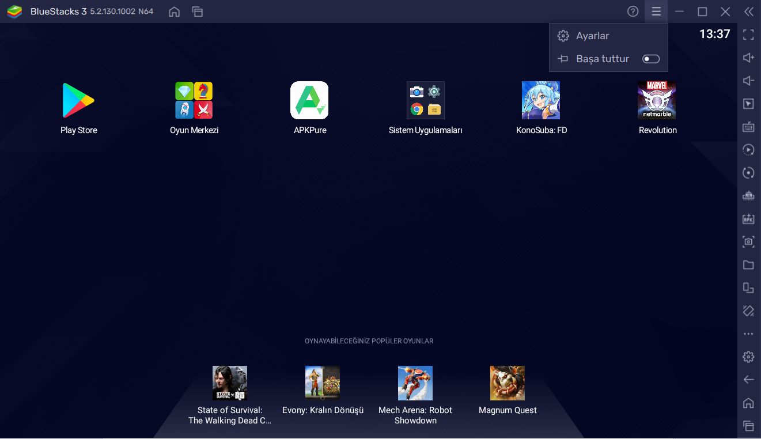Open keyboard controls sidebar icon

(748, 127)
